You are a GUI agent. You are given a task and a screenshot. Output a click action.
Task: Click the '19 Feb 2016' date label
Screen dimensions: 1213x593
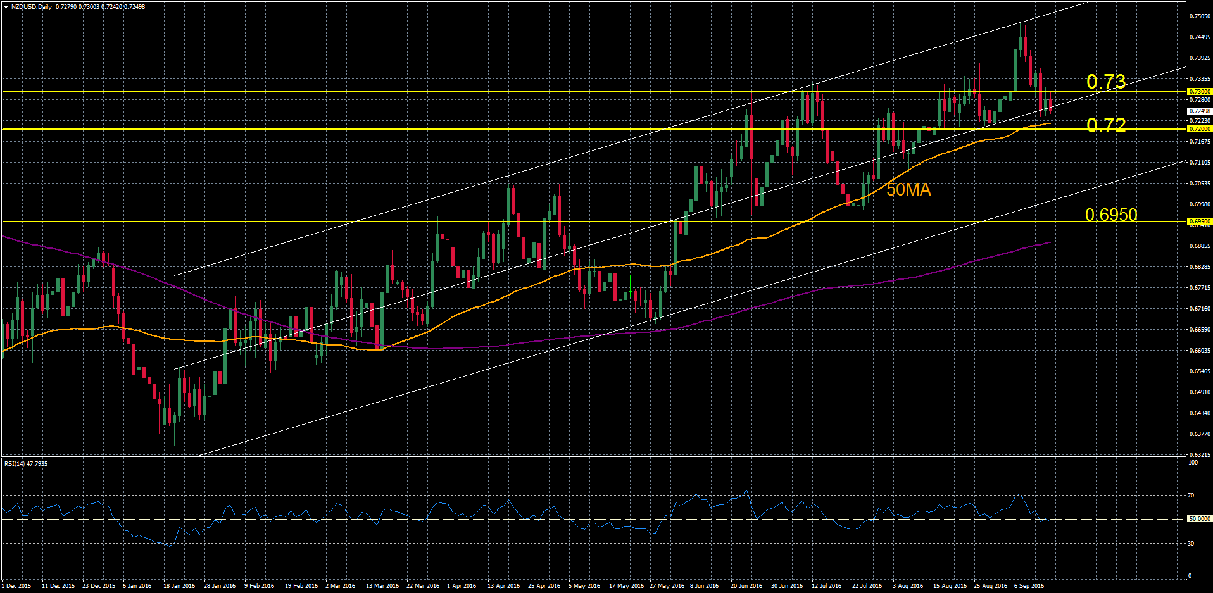pyautogui.click(x=301, y=586)
